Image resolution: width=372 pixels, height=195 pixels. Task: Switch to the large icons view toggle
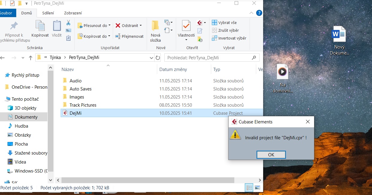click(x=257, y=188)
